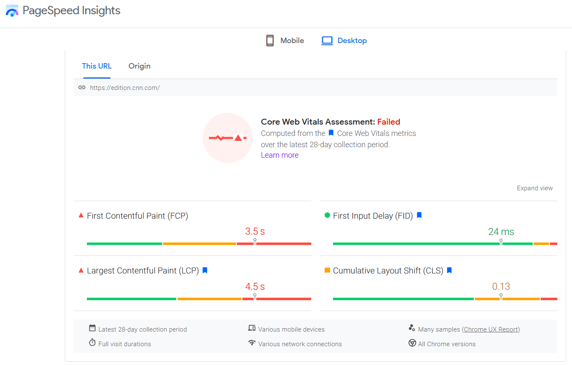
Task: Click the 4.5 s LCP value
Action: (255, 287)
